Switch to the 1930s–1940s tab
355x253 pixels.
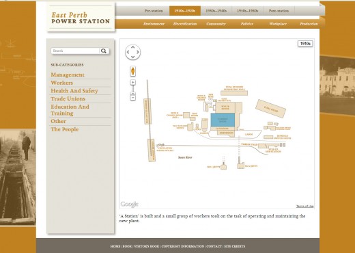click(x=216, y=11)
